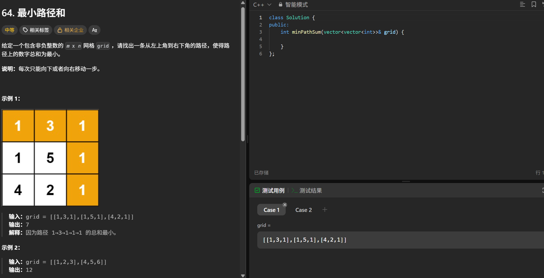Click code line 3 minPathSum declaration

pos(342,32)
